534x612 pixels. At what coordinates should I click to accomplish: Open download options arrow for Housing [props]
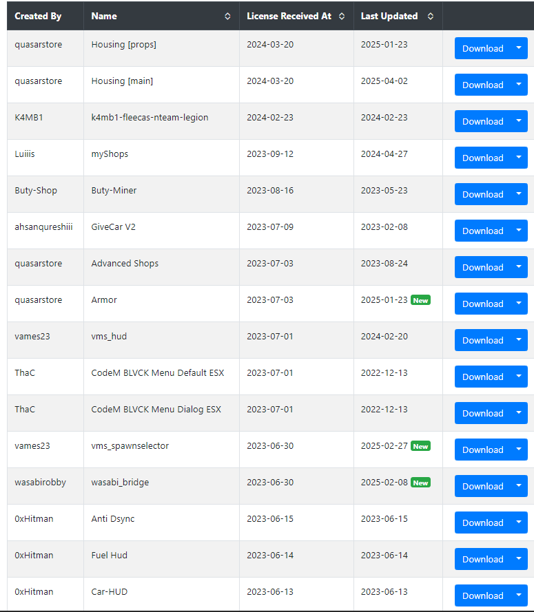[519, 48]
